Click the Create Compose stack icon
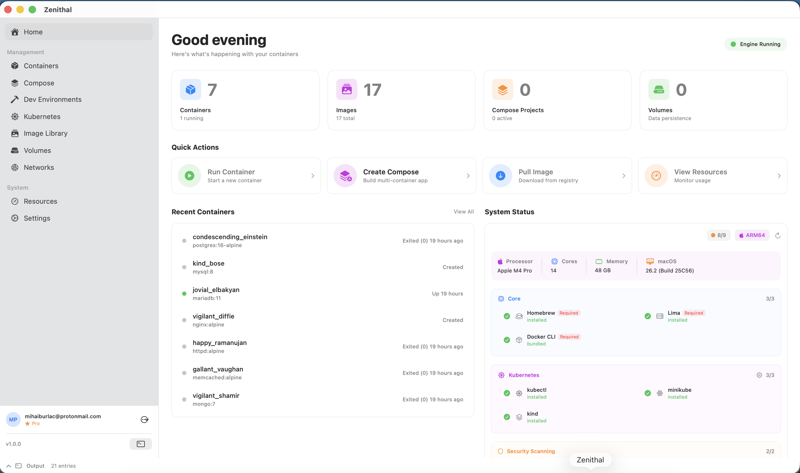The image size is (800, 473). tap(345, 176)
